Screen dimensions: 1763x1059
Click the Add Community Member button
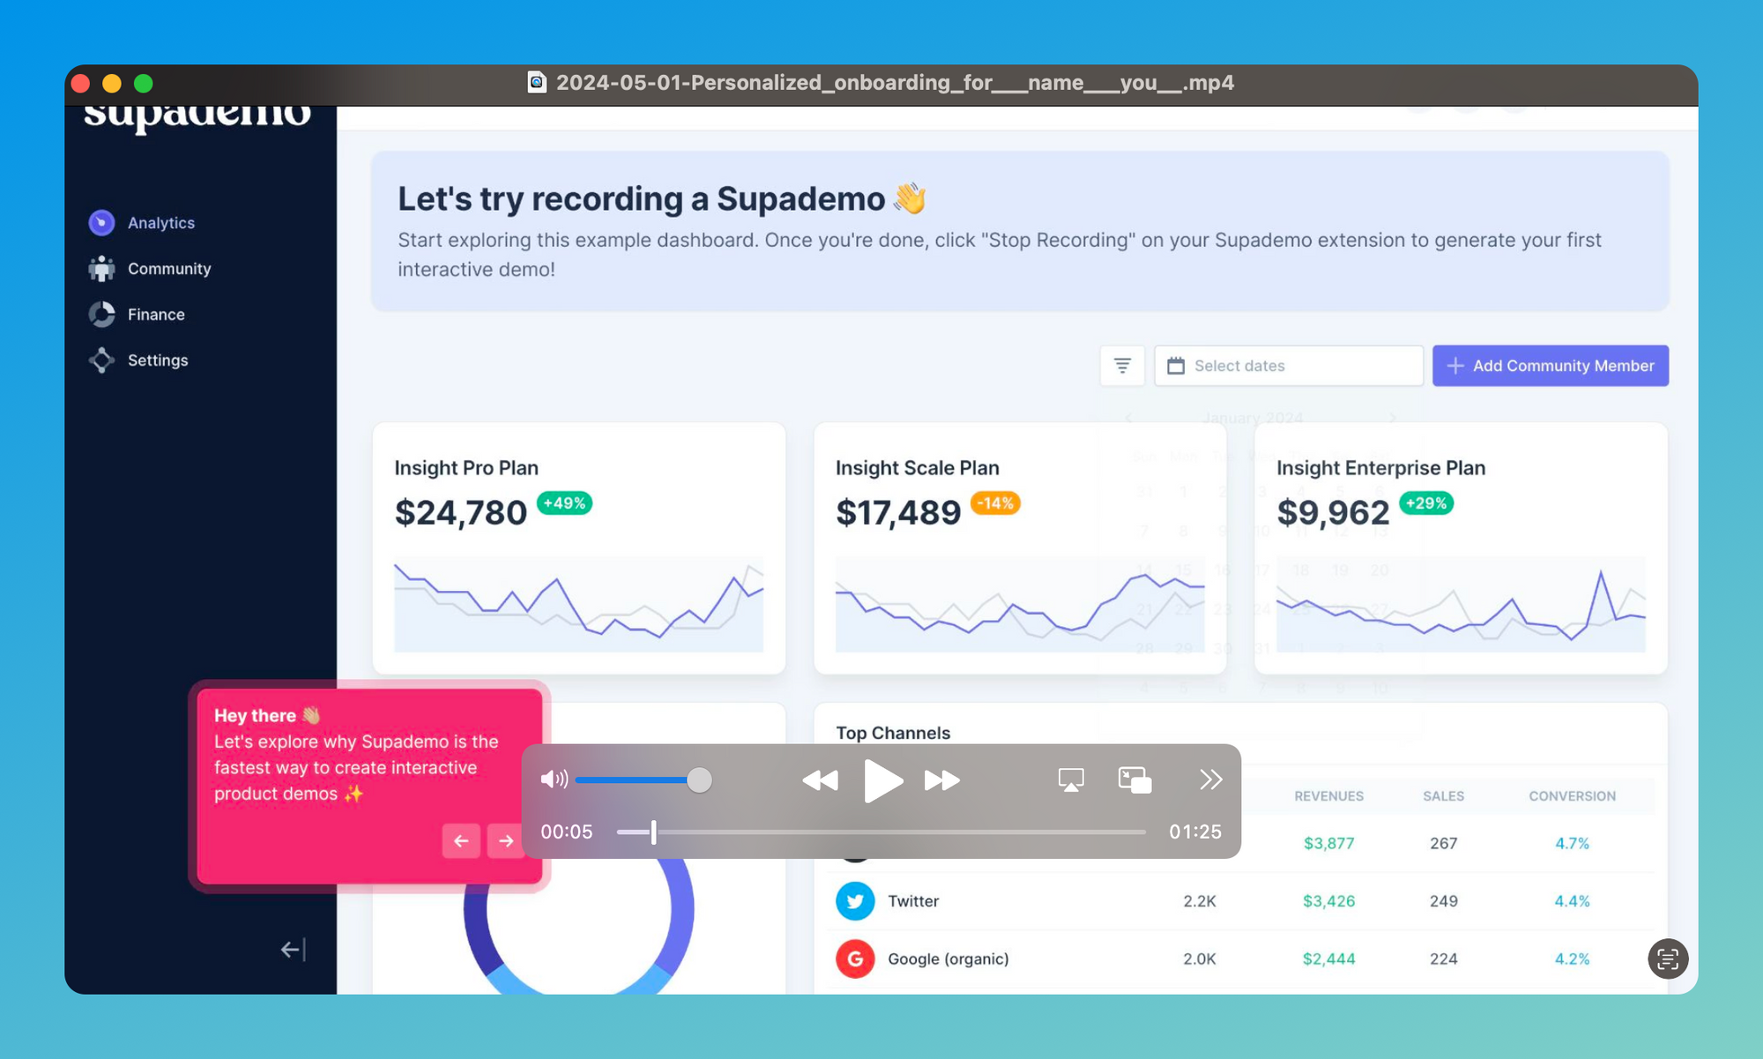[1551, 365]
